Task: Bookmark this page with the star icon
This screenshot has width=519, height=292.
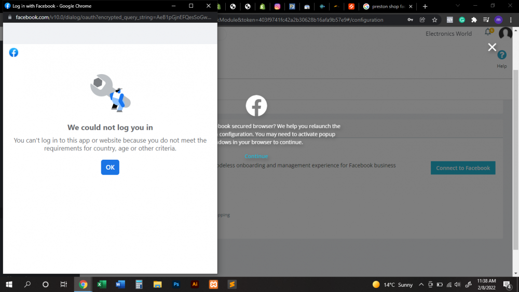Action: tap(434, 20)
